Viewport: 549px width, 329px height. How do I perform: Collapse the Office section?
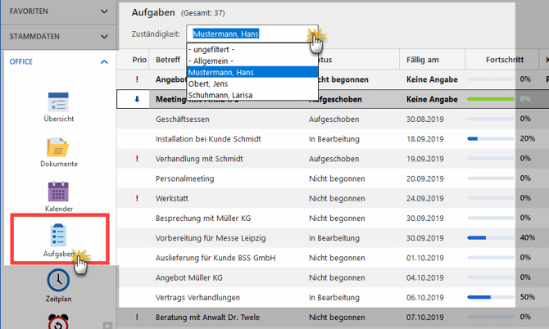(103, 61)
